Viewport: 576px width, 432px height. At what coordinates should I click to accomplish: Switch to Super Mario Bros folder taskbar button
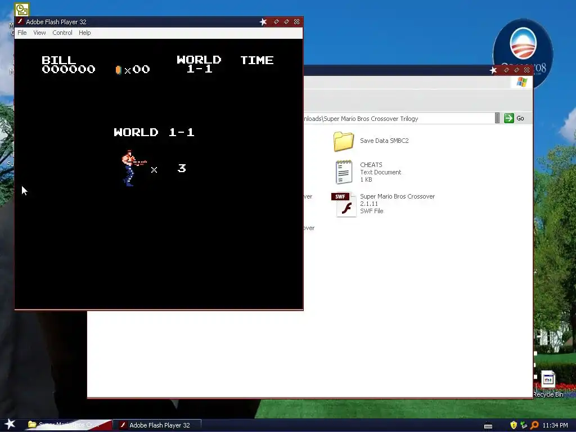pos(69,425)
